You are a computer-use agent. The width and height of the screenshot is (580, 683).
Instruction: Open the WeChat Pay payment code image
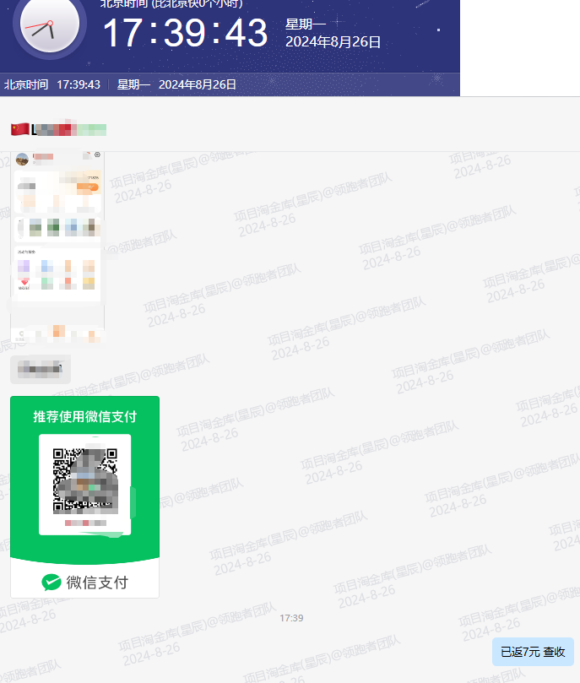coord(84,496)
